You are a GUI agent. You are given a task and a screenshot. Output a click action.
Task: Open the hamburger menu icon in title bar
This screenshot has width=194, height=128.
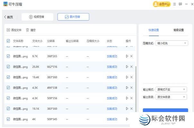(x=174, y=4)
